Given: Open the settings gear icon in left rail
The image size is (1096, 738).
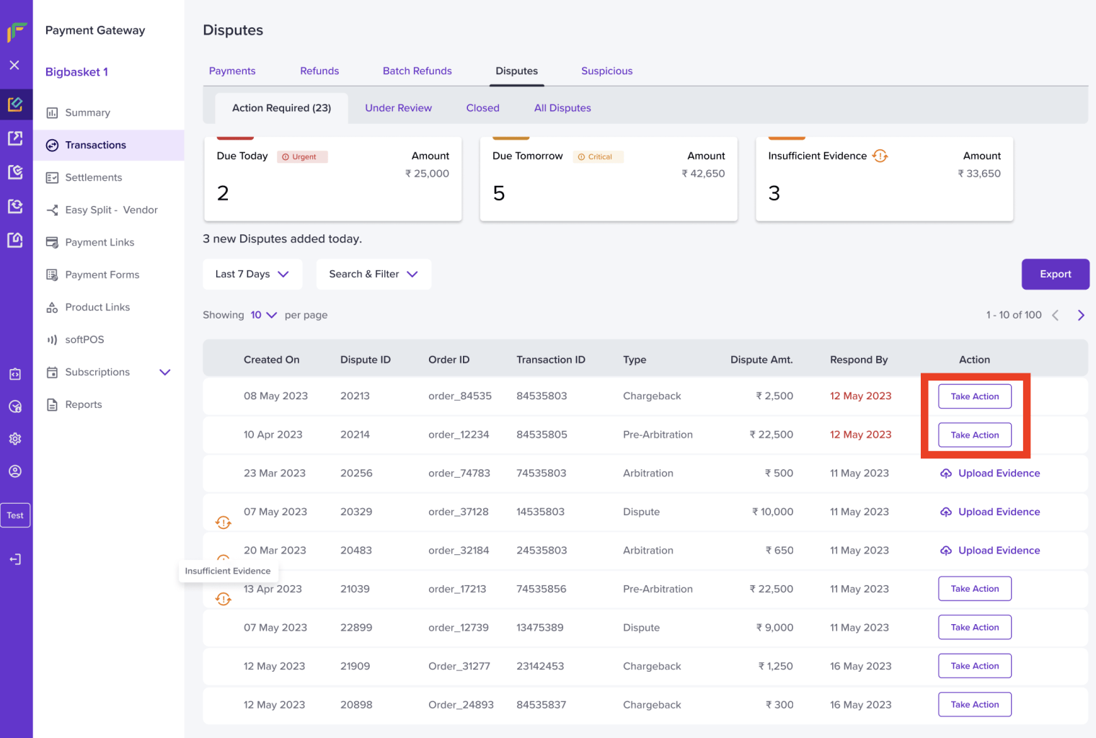Looking at the screenshot, I should (x=15, y=439).
